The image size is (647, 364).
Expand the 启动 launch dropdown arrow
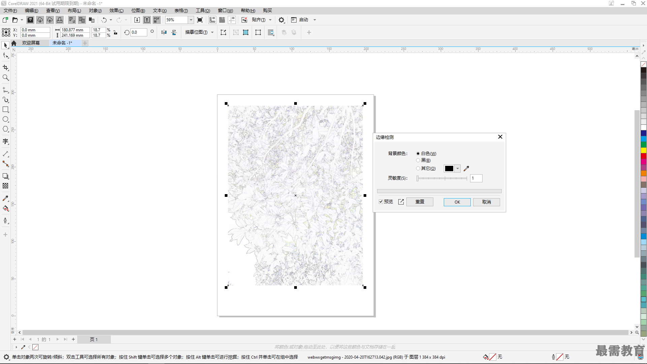(315, 20)
